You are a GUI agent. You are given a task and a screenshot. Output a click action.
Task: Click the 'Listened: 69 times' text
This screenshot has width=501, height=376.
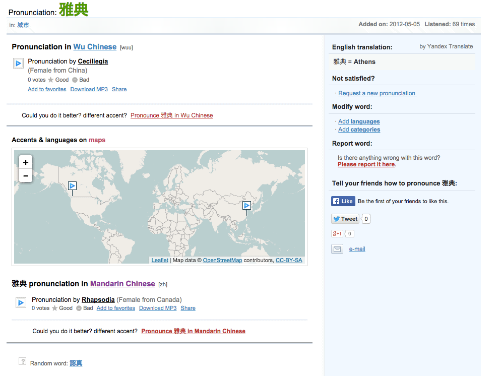(450, 24)
